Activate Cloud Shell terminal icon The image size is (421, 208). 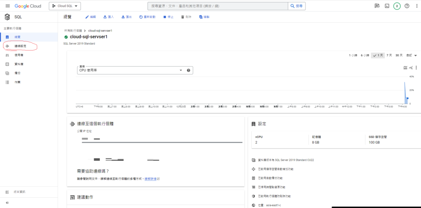click(x=387, y=6)
